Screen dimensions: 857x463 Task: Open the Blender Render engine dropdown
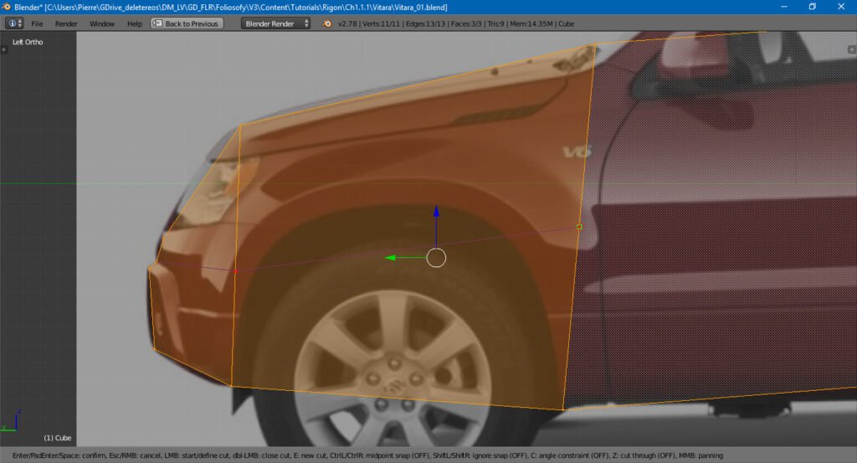pos(276,23)
